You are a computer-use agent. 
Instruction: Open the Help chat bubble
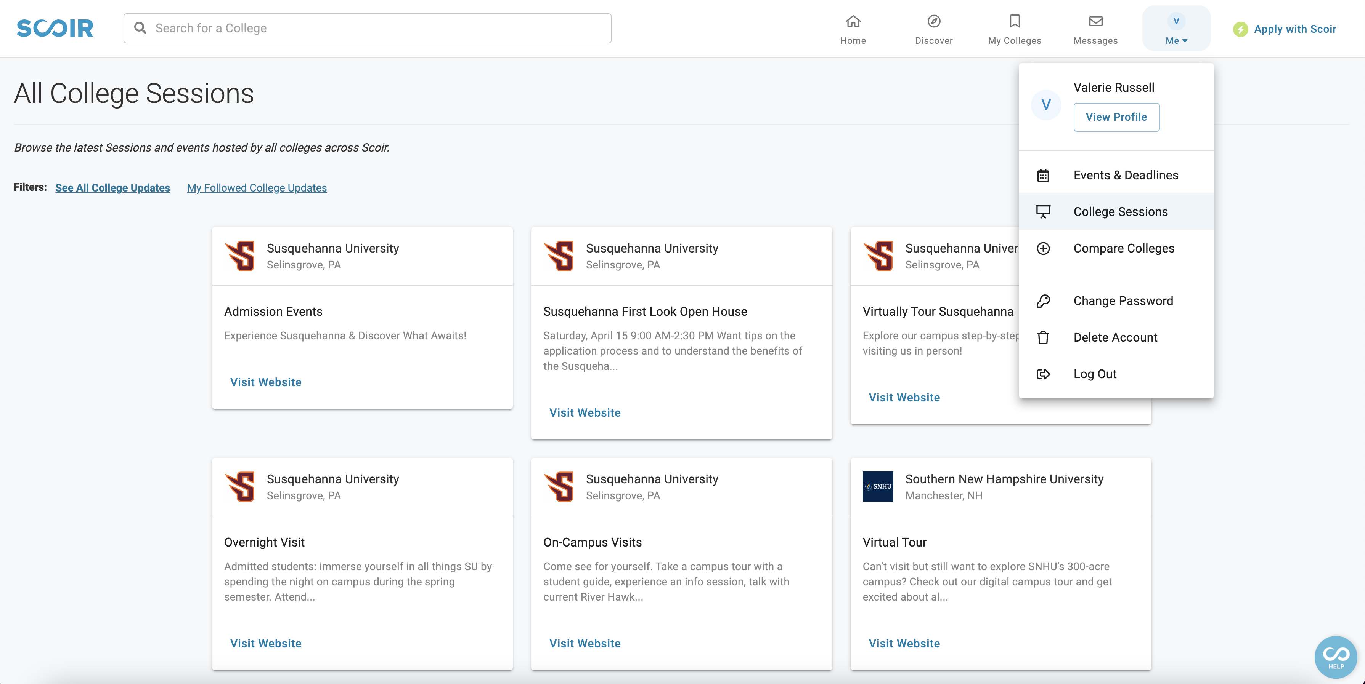coord(1335,657)
